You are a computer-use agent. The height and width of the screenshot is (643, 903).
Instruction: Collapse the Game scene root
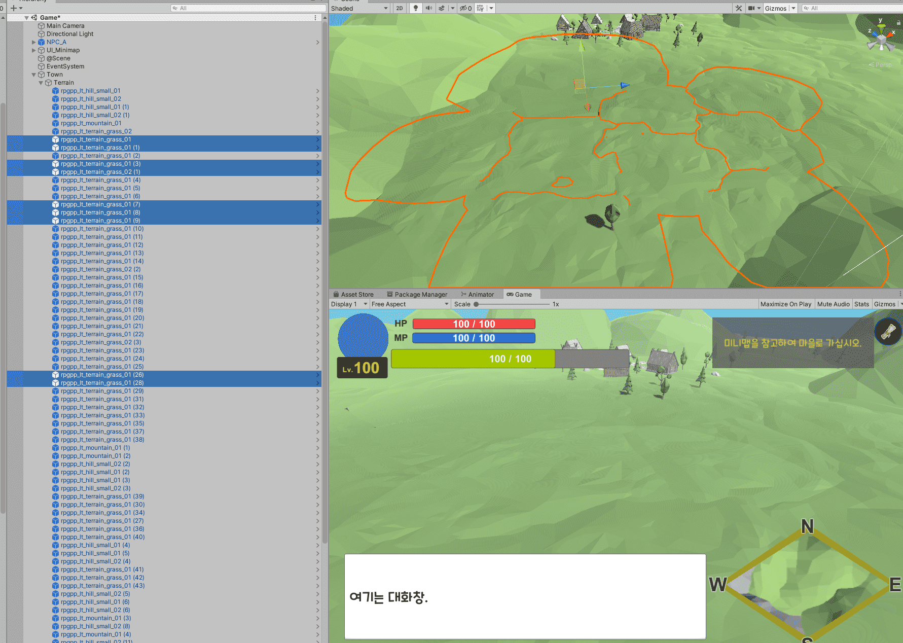coord(26,18)
